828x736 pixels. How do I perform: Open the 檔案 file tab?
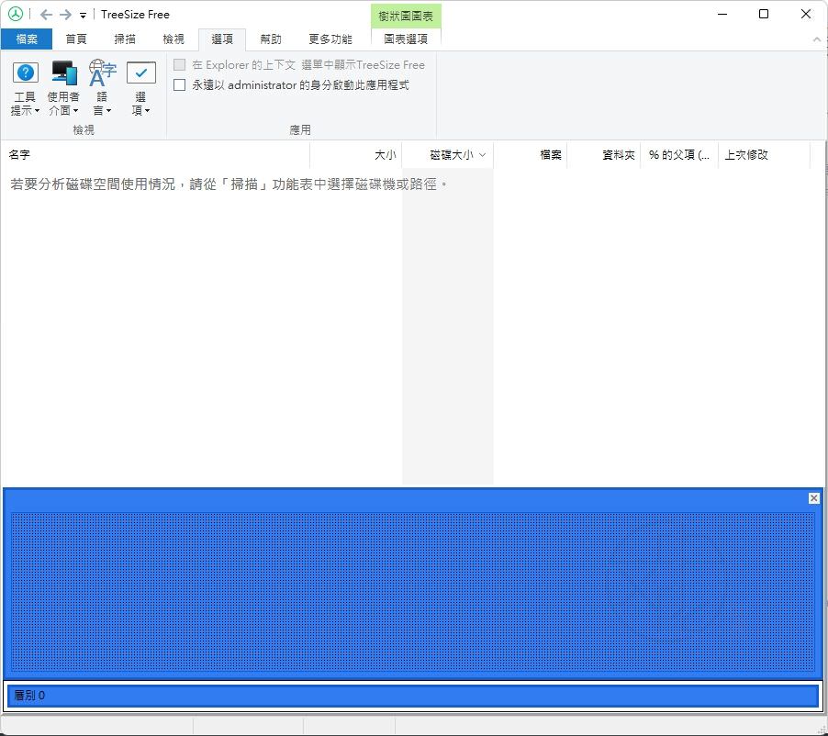pos(27,39)
